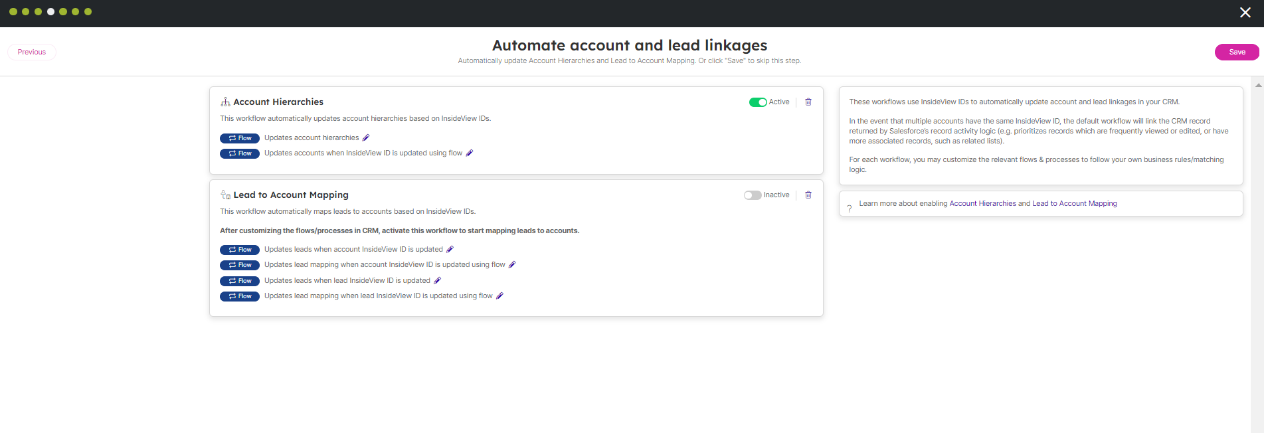
Task: Close the setup wizard with the X
Action: (x=1245, y=13)
